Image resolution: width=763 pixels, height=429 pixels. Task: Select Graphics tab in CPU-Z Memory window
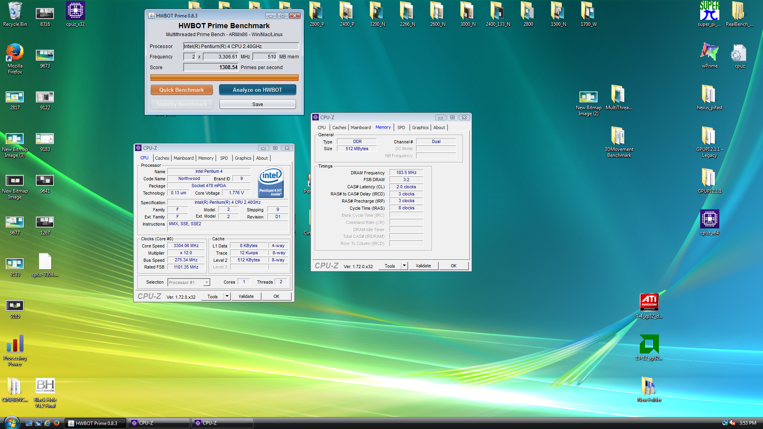(x=420, y=128)
